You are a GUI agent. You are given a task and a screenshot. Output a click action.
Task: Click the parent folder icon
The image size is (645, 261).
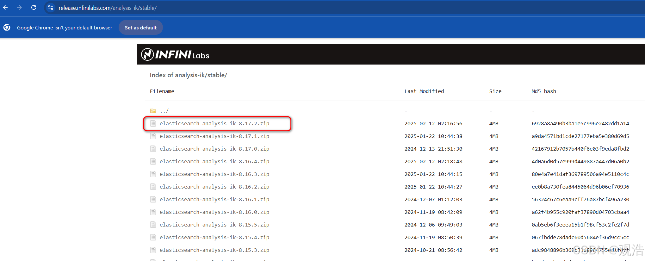point(153,111)
